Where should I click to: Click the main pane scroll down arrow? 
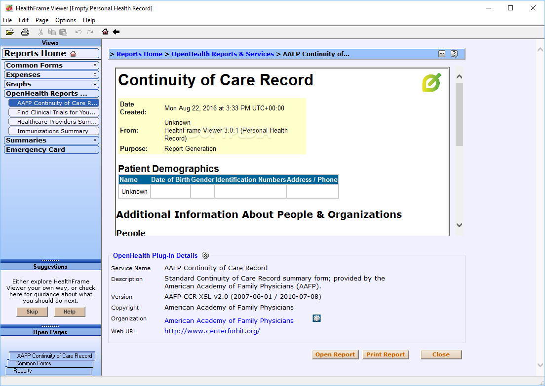pos(540,365)
